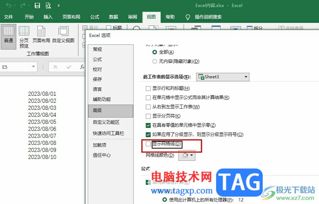The height and width of the screenshot is (204, 319).
Task: Switch to 分页预览 page break preview
Action: pyautogui.click(x=24, y=37)
